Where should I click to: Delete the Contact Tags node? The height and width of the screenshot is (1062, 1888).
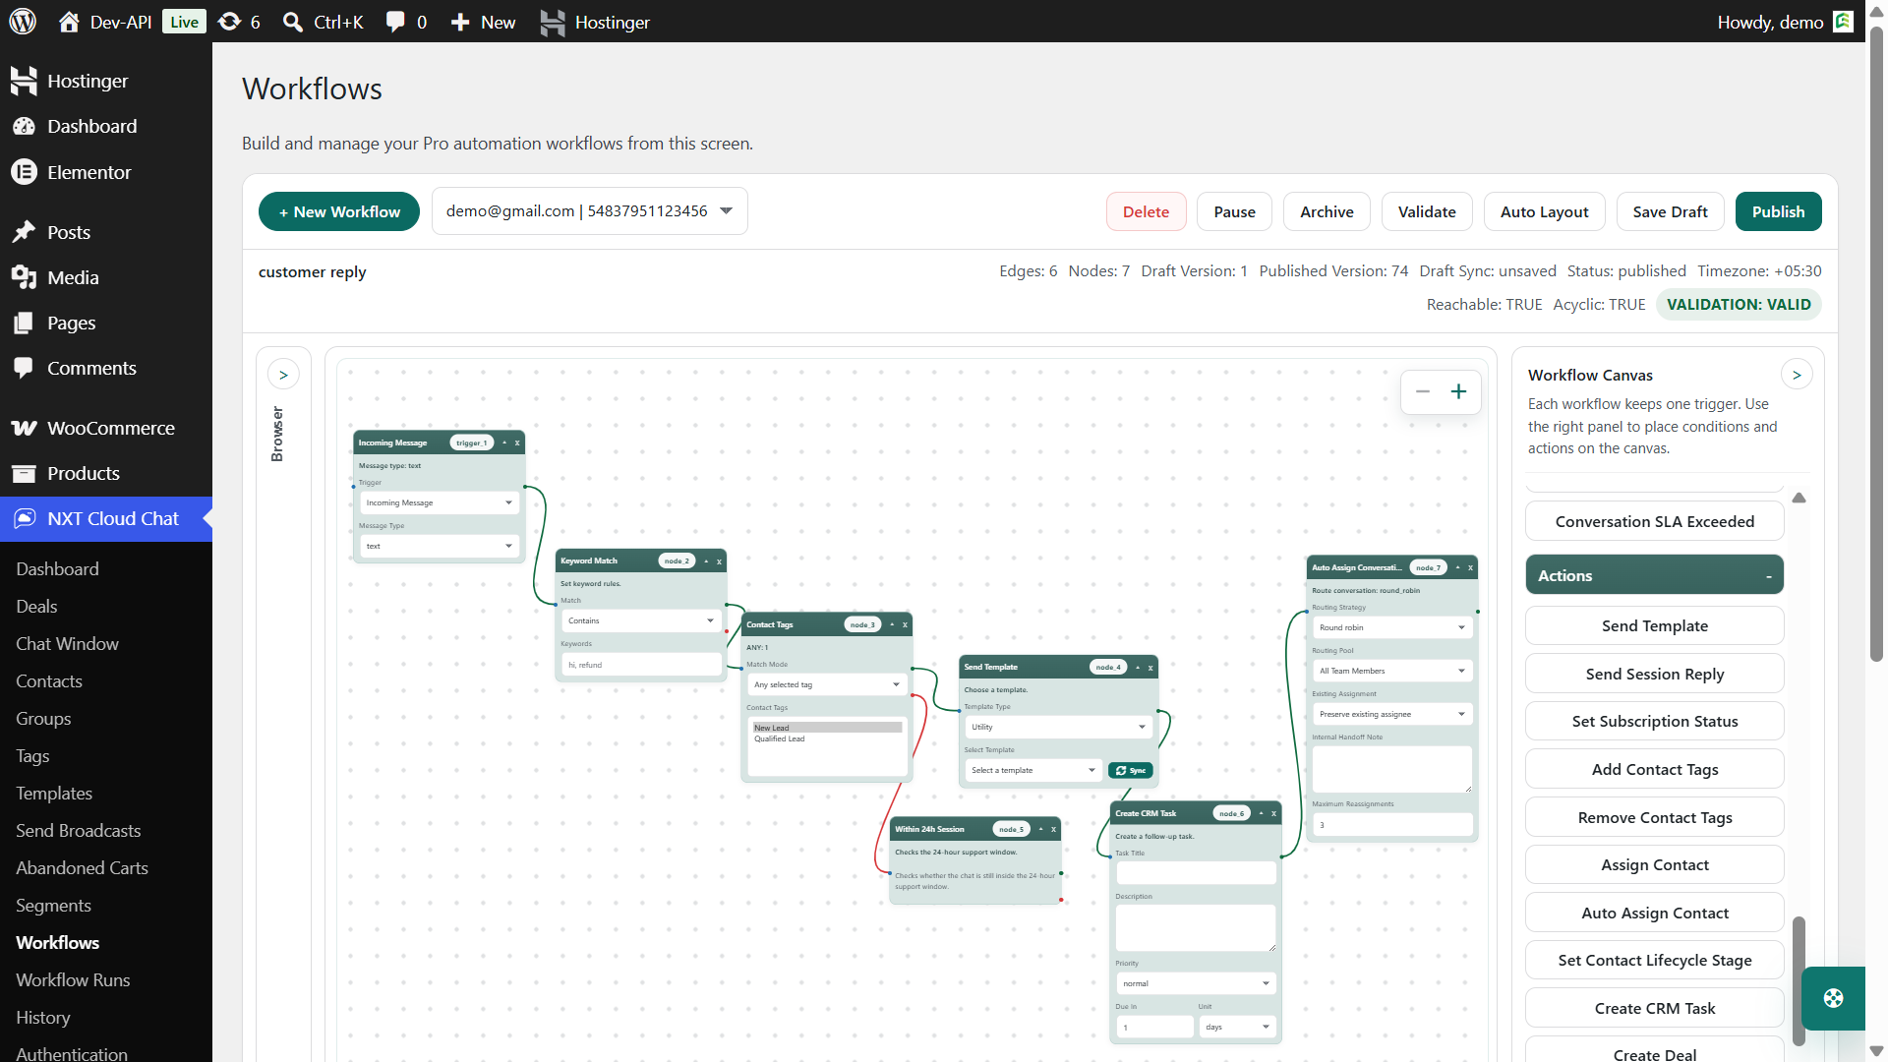point(905,625)
